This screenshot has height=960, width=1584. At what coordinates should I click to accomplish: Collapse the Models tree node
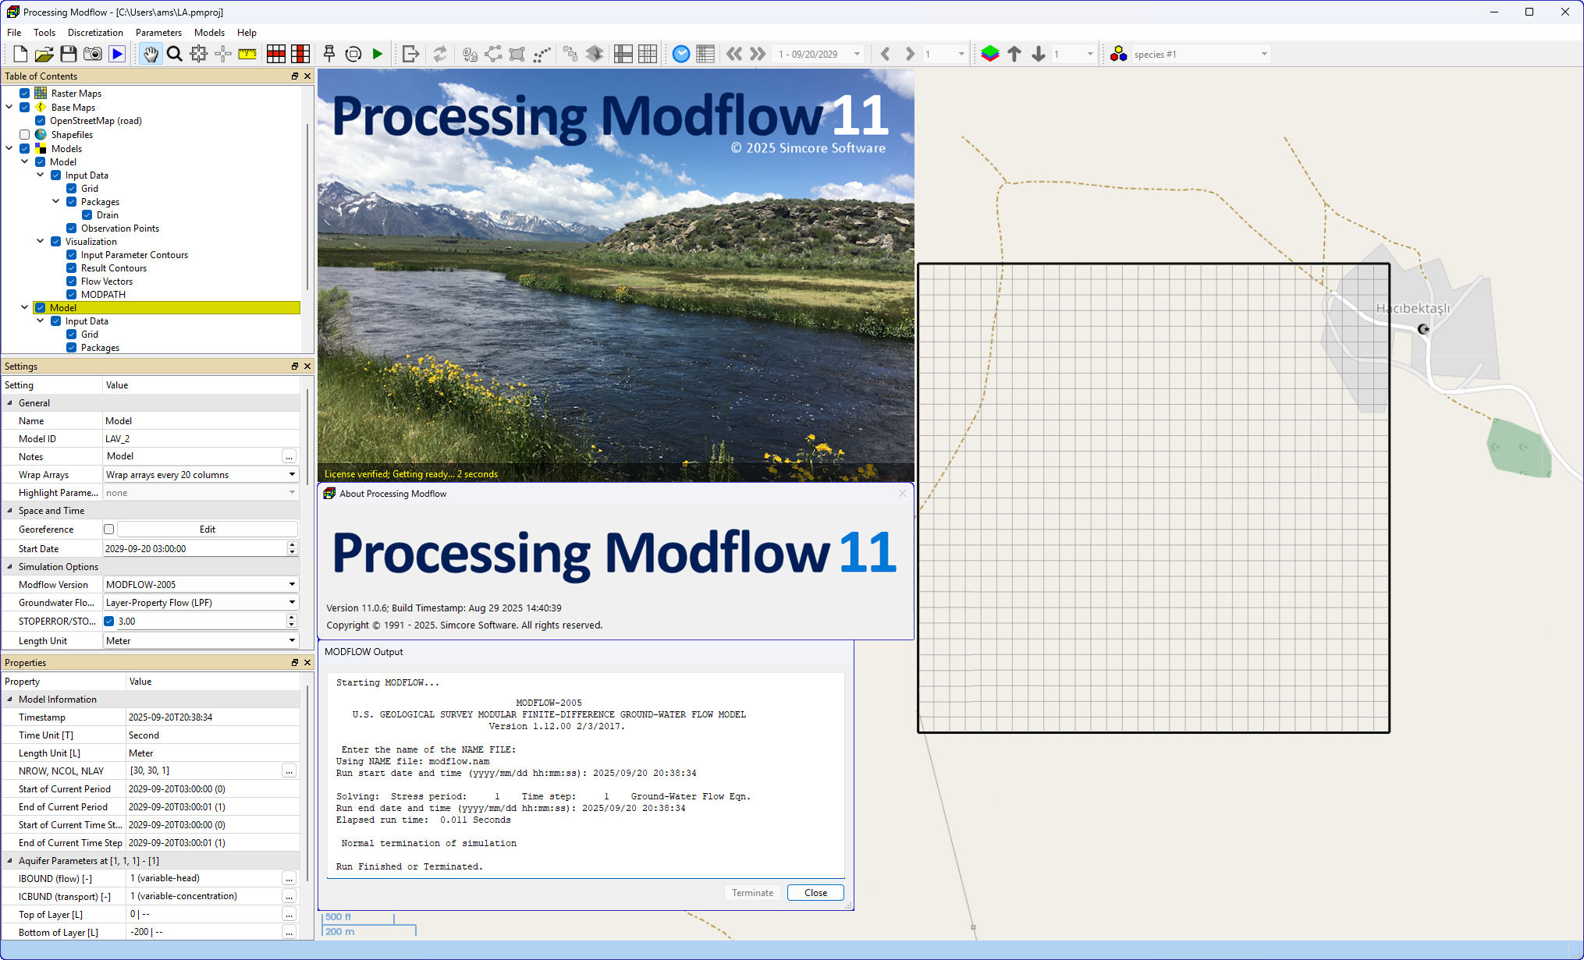click(9, 148)
